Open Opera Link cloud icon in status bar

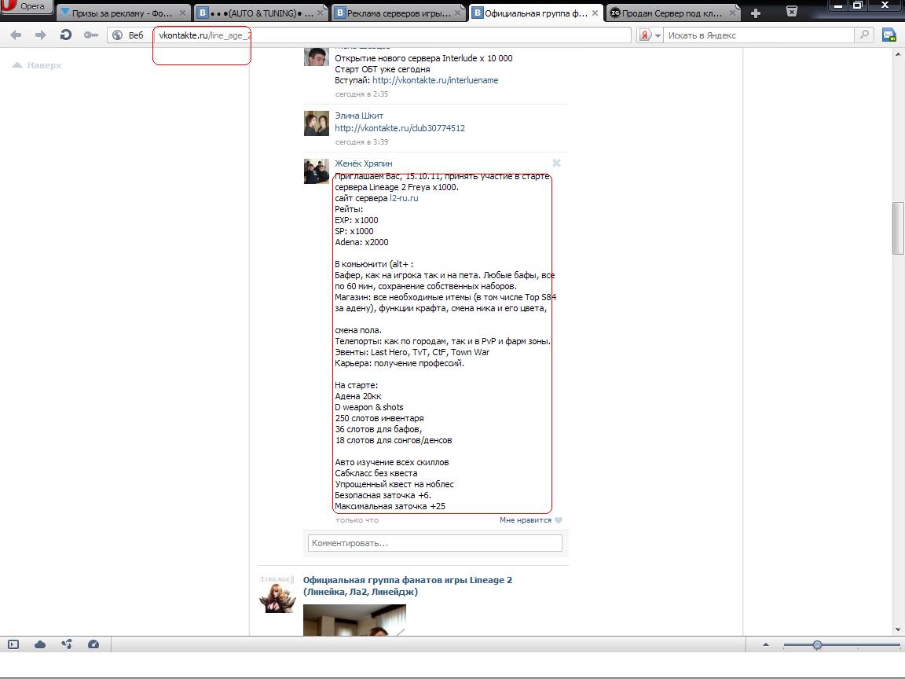[x=40, y=644]
